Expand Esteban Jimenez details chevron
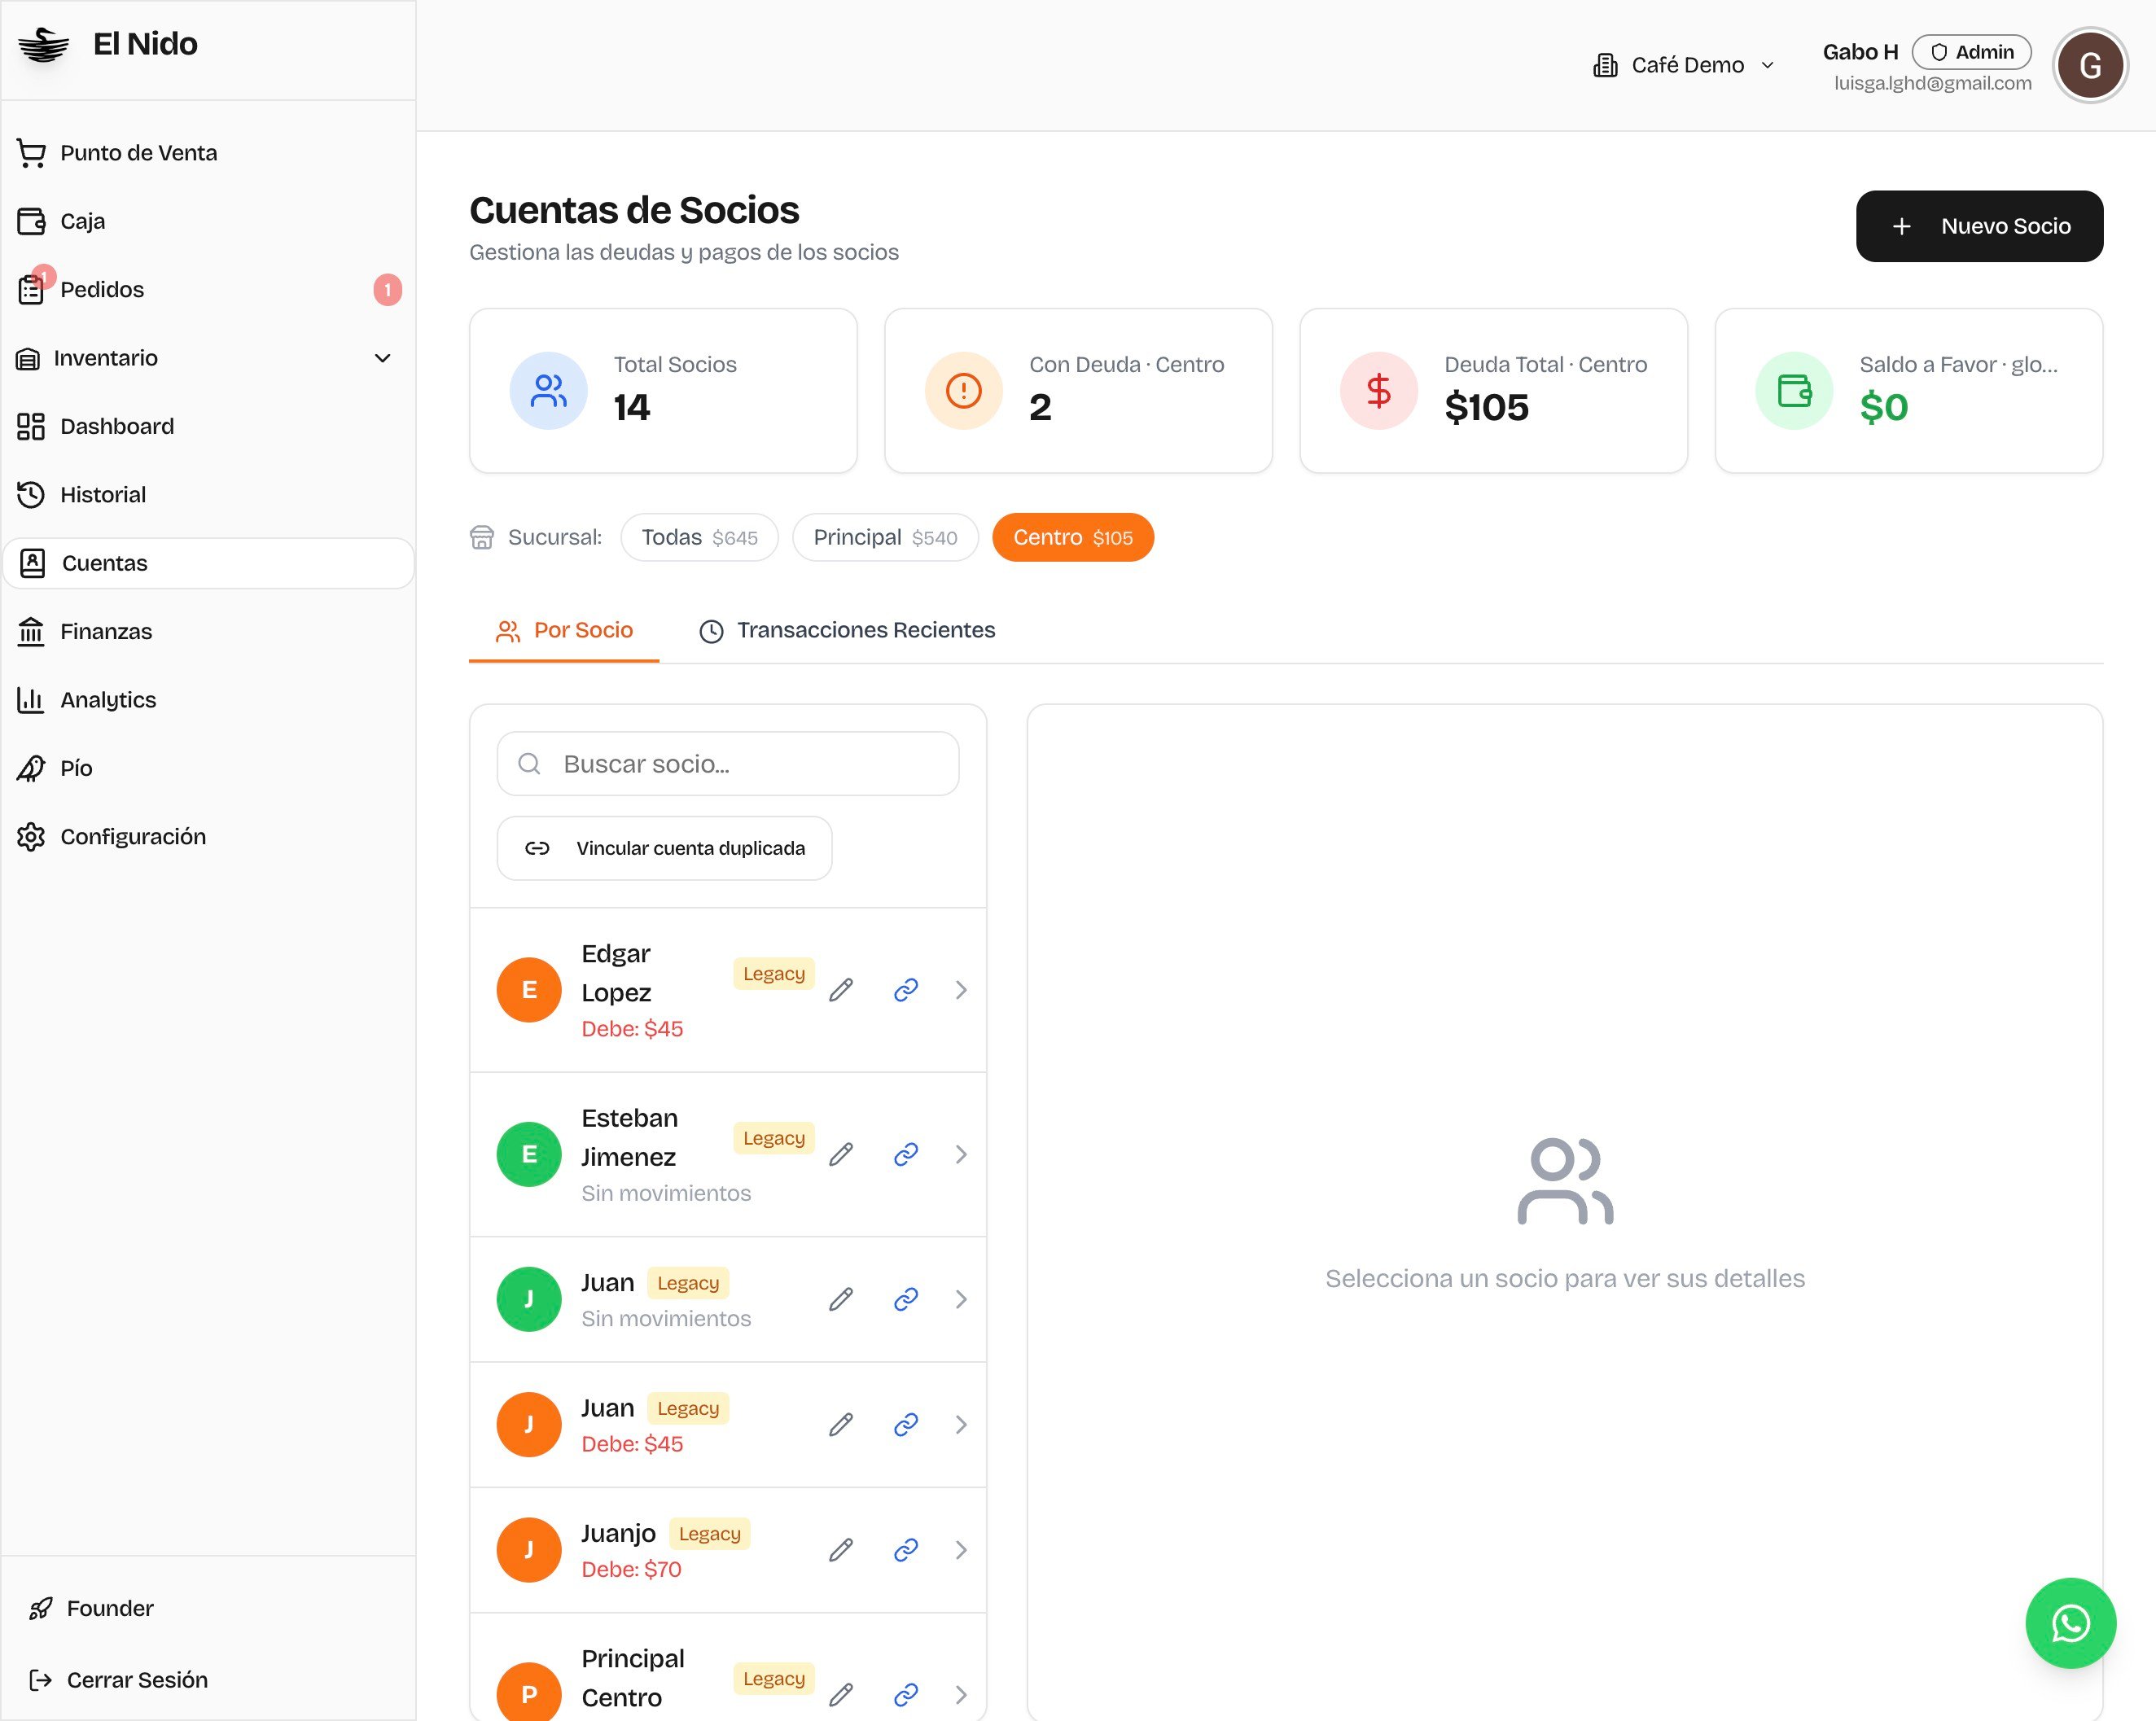The width and height of the screenshot is (2156, 1721). (961, 1154)
